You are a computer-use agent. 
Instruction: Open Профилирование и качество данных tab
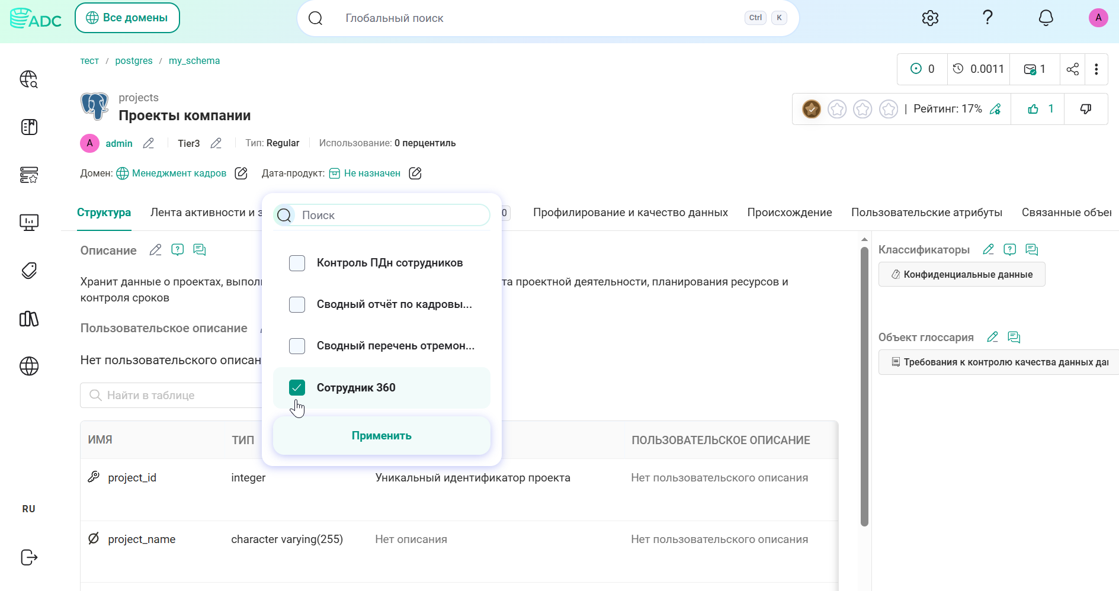pos(630,213)
